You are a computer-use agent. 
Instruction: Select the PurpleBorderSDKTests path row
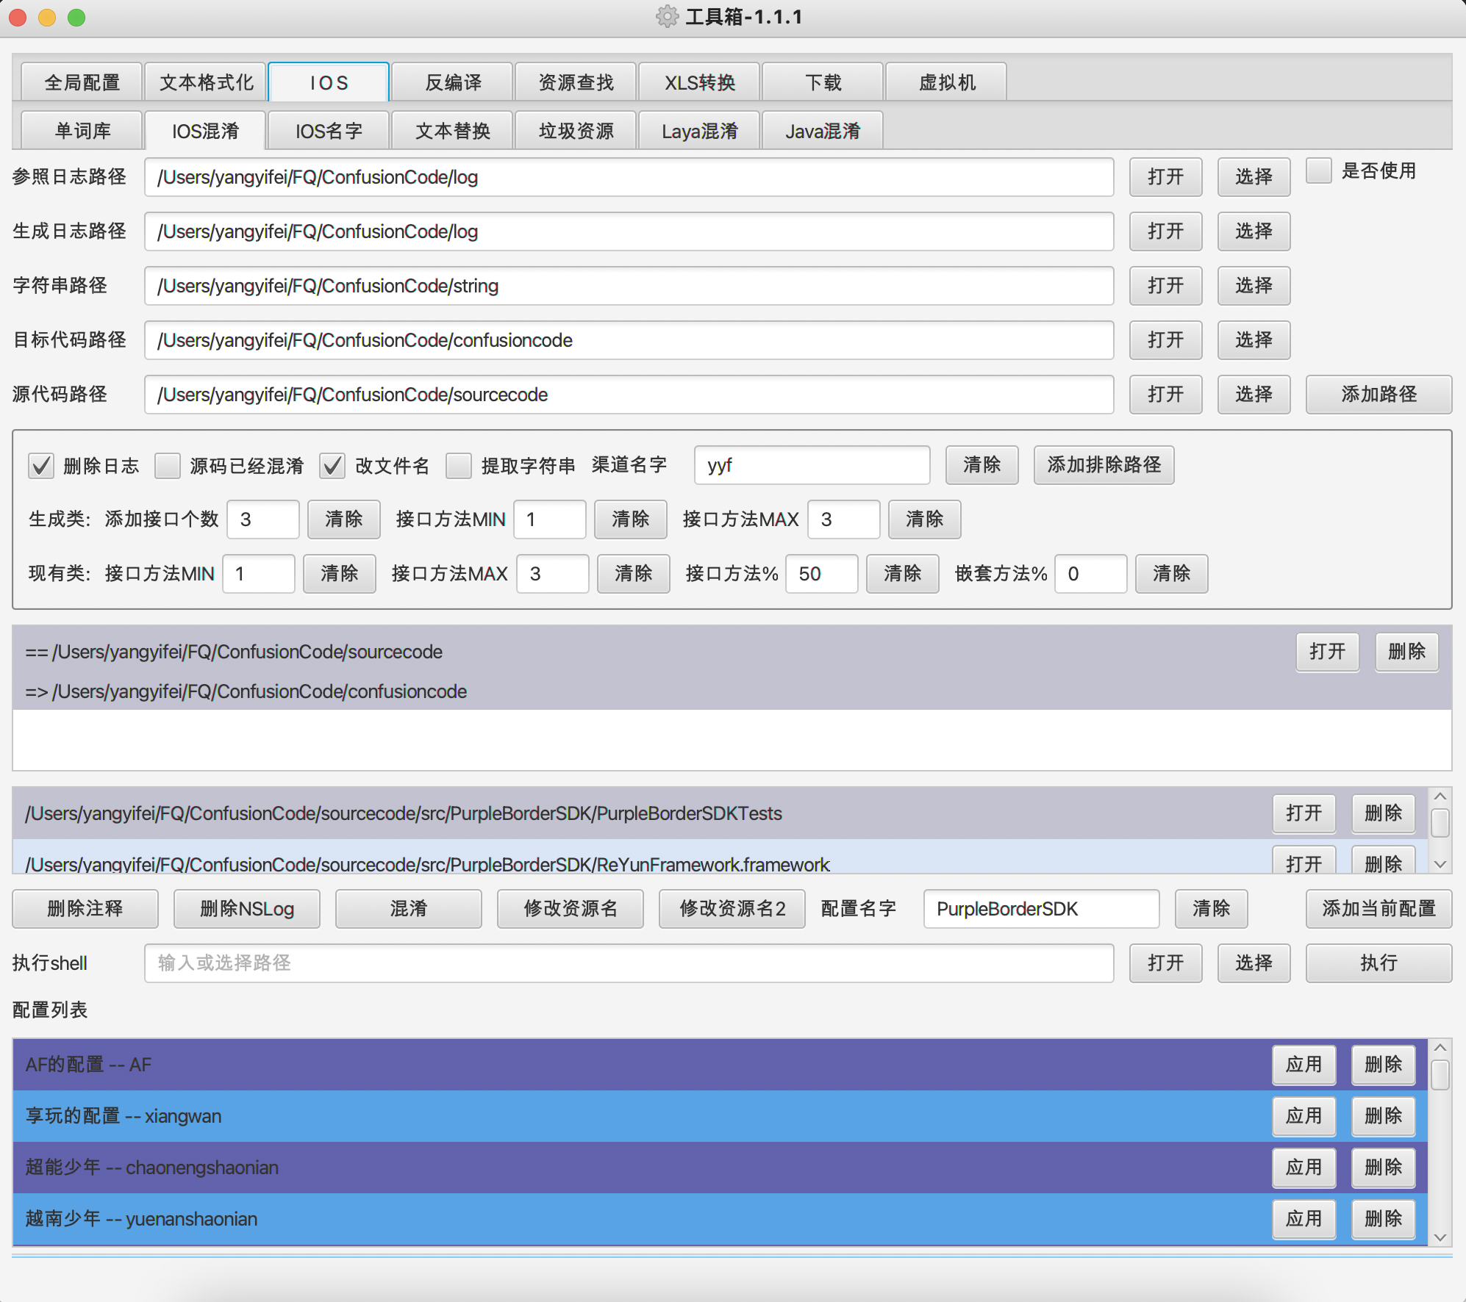[721, 813]
